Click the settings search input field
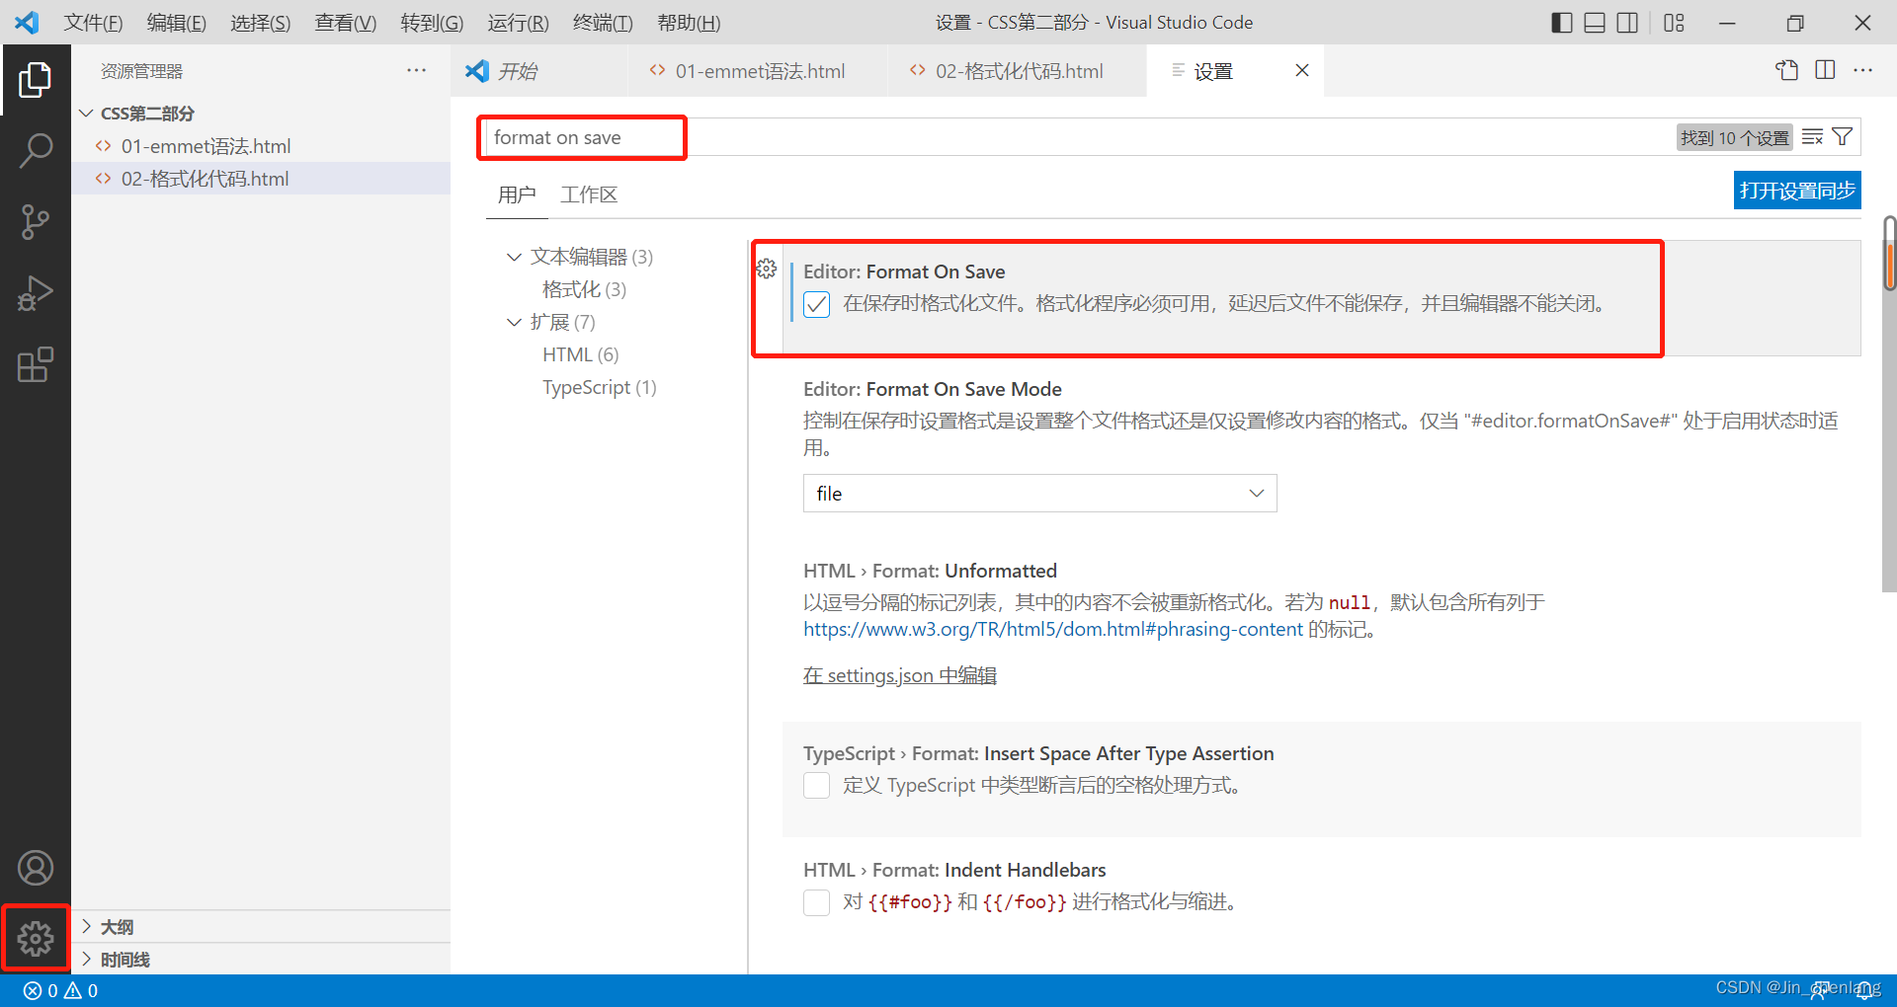Viewport: 1897px width, 1007px height. (x=1077, y=137)
